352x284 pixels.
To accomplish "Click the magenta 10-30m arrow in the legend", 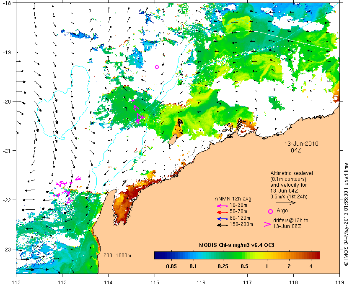I will (x=222, y=206).
